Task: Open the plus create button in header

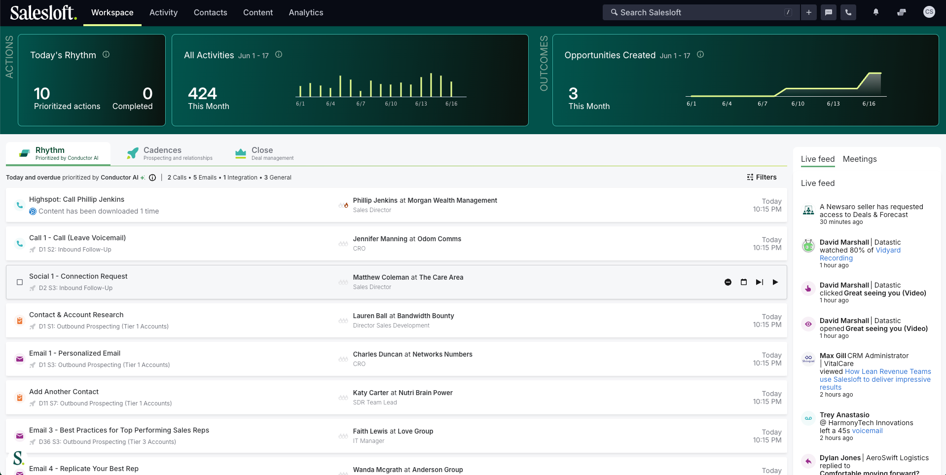Action: (x=809, y=12)
